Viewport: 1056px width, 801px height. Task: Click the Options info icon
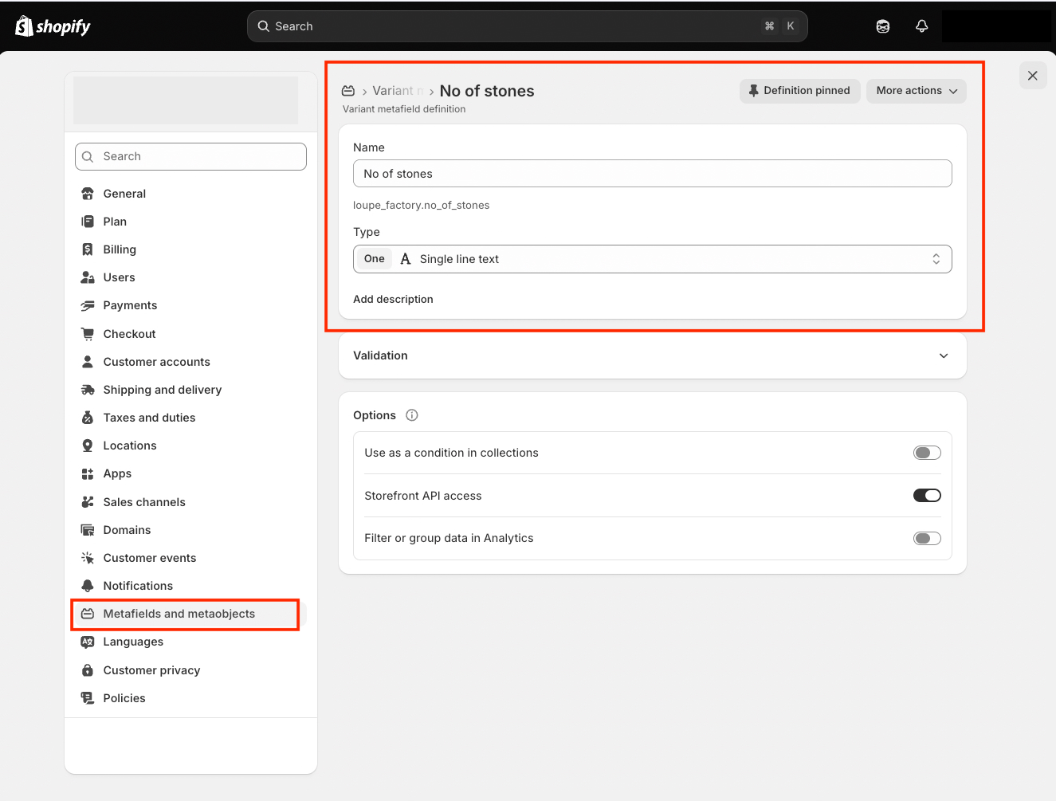coord(412,415)
